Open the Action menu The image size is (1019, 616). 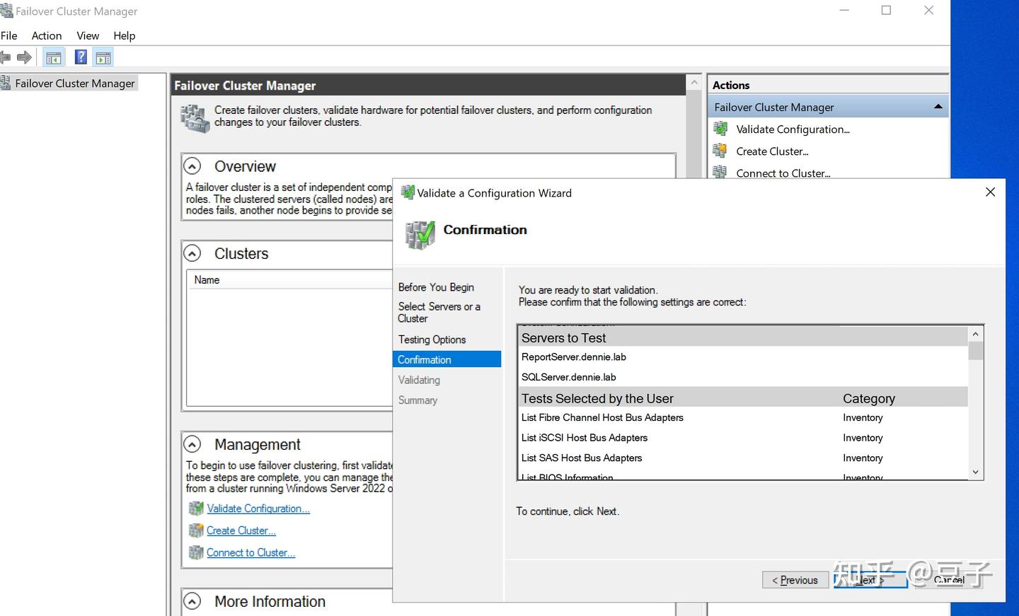click(x=46, y=35)
